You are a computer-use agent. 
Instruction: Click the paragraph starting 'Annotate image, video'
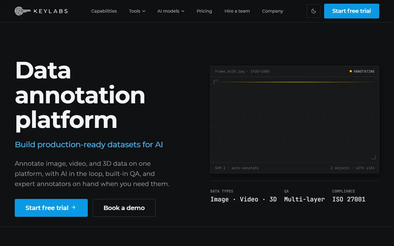click(92, 174)
